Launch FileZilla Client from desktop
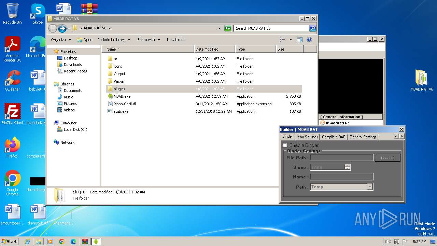 click(x=12, y=114)
